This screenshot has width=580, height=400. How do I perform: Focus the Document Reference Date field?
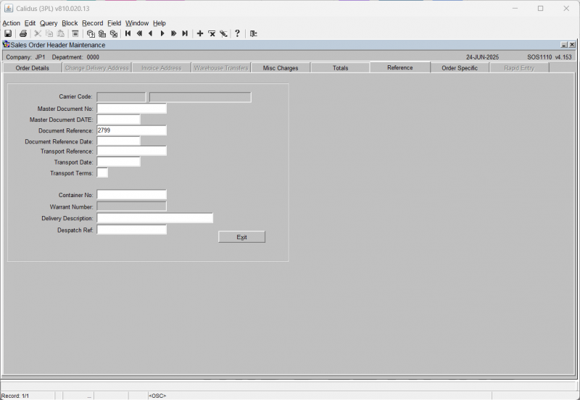(x=118, y=141)
